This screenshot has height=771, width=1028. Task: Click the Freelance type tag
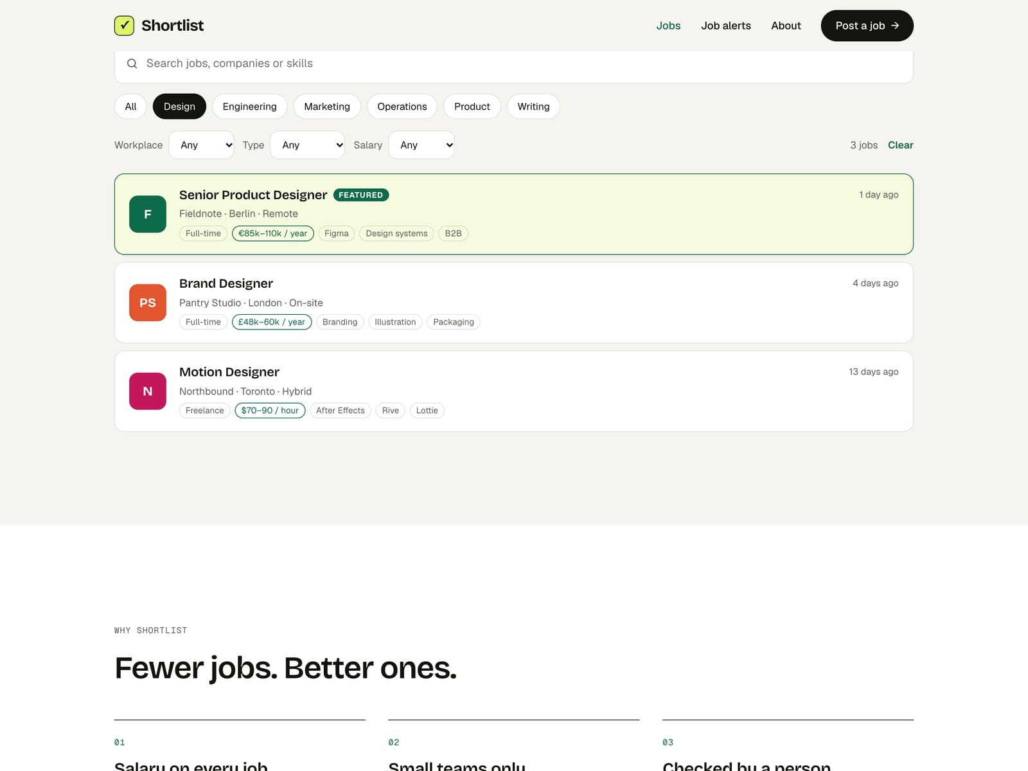(x=205, y=411)
